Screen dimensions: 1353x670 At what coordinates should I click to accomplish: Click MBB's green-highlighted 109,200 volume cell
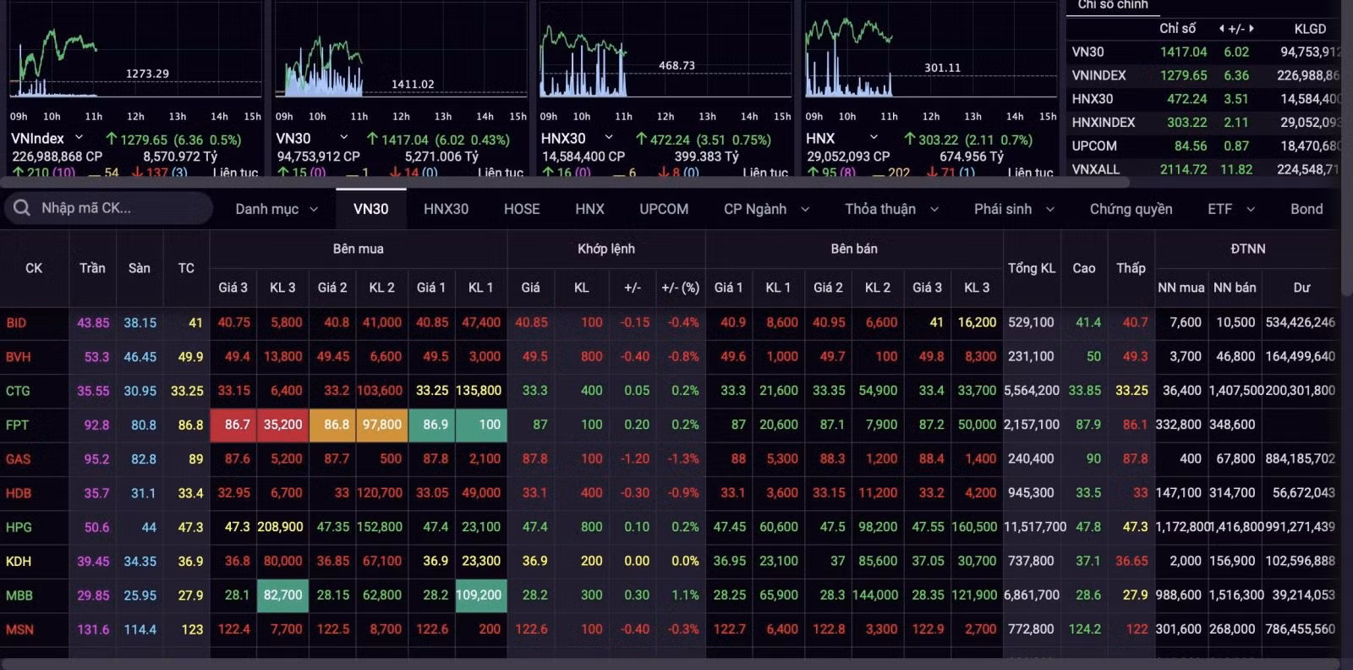click(480, 596)
